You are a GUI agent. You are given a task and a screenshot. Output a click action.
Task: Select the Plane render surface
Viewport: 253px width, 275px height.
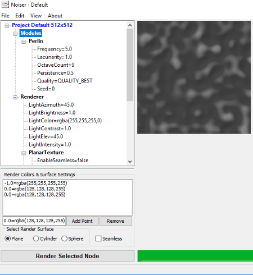coord(14,239)
